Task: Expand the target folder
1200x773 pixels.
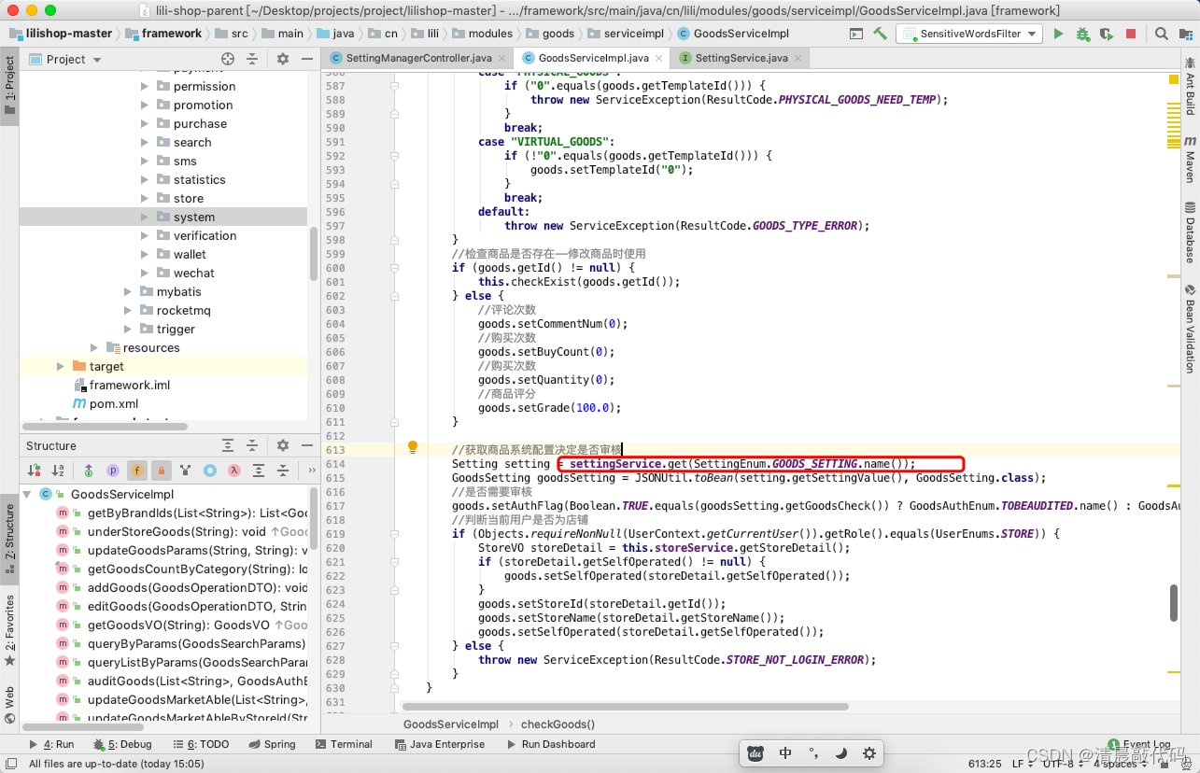Action: click(60, 366)
